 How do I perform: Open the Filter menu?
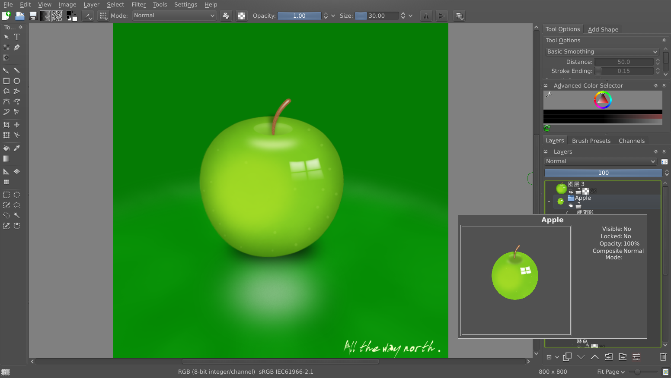click(x=138, y=4)
